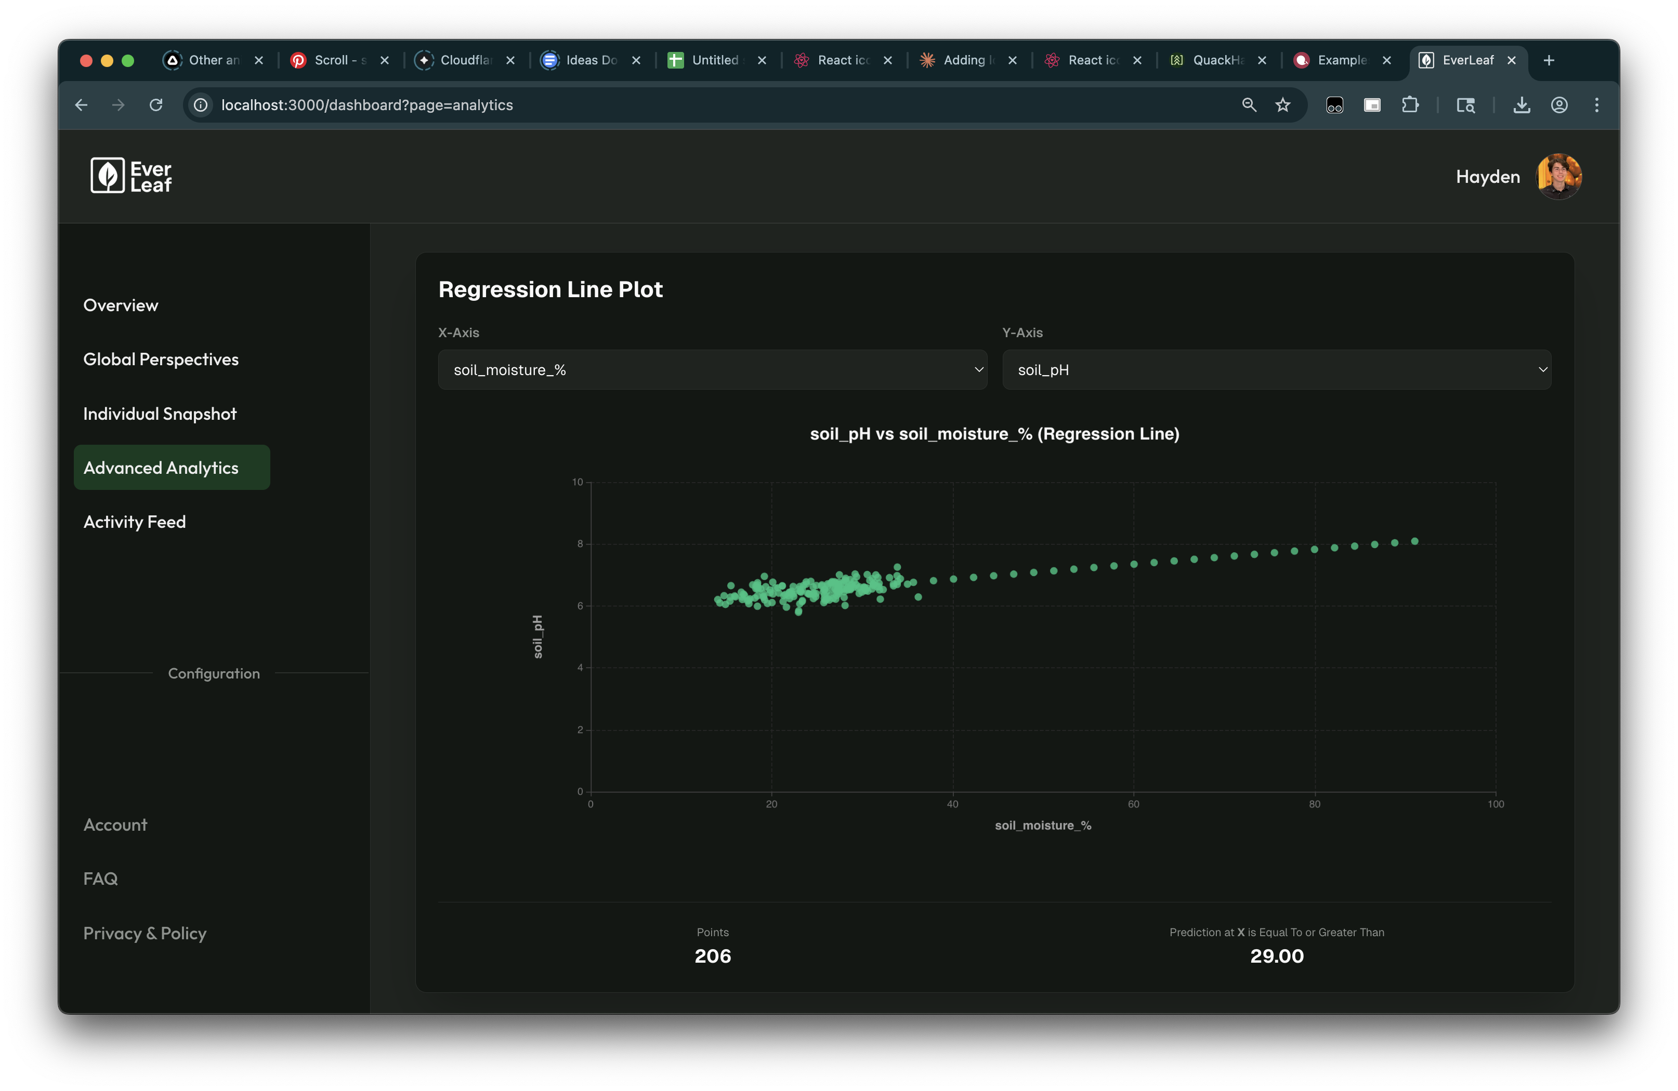Open Overview in the sidebar
This screenshot has height=1091, width=1678.
point(121,305)
